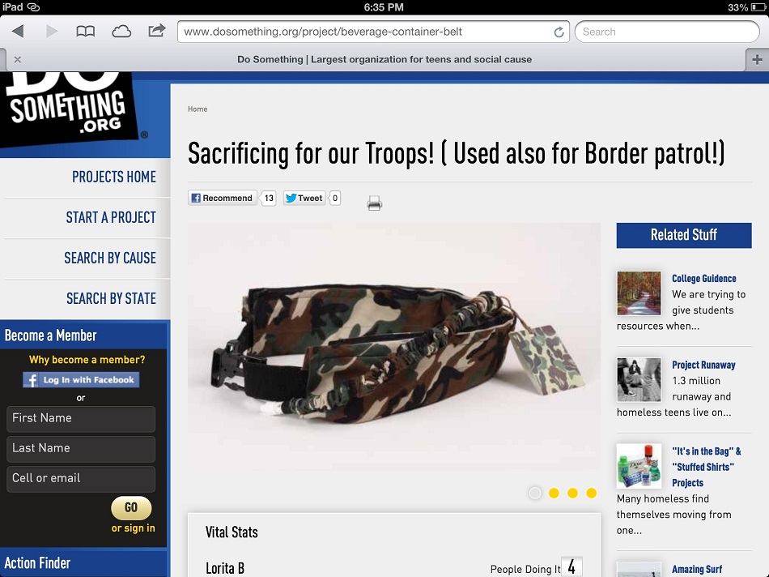Open the Project Runaway link
Viewport: 769px width, 577px height.
[703, 365]
